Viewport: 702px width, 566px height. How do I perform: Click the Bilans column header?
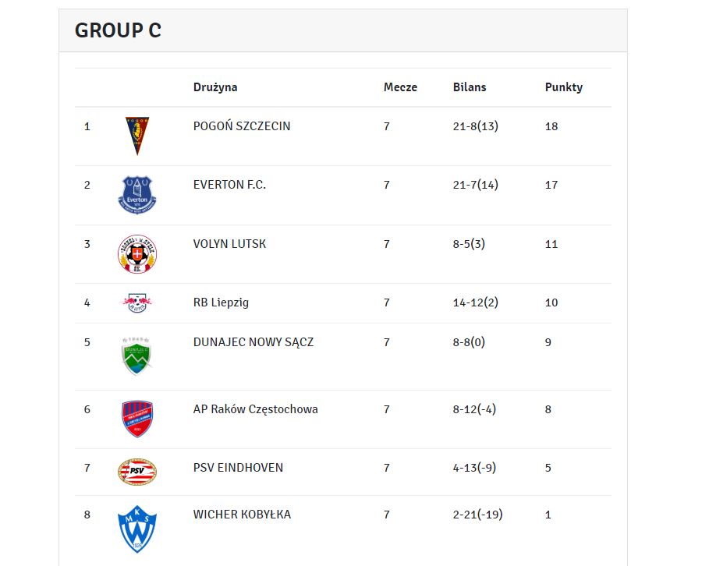coord(470,87)
